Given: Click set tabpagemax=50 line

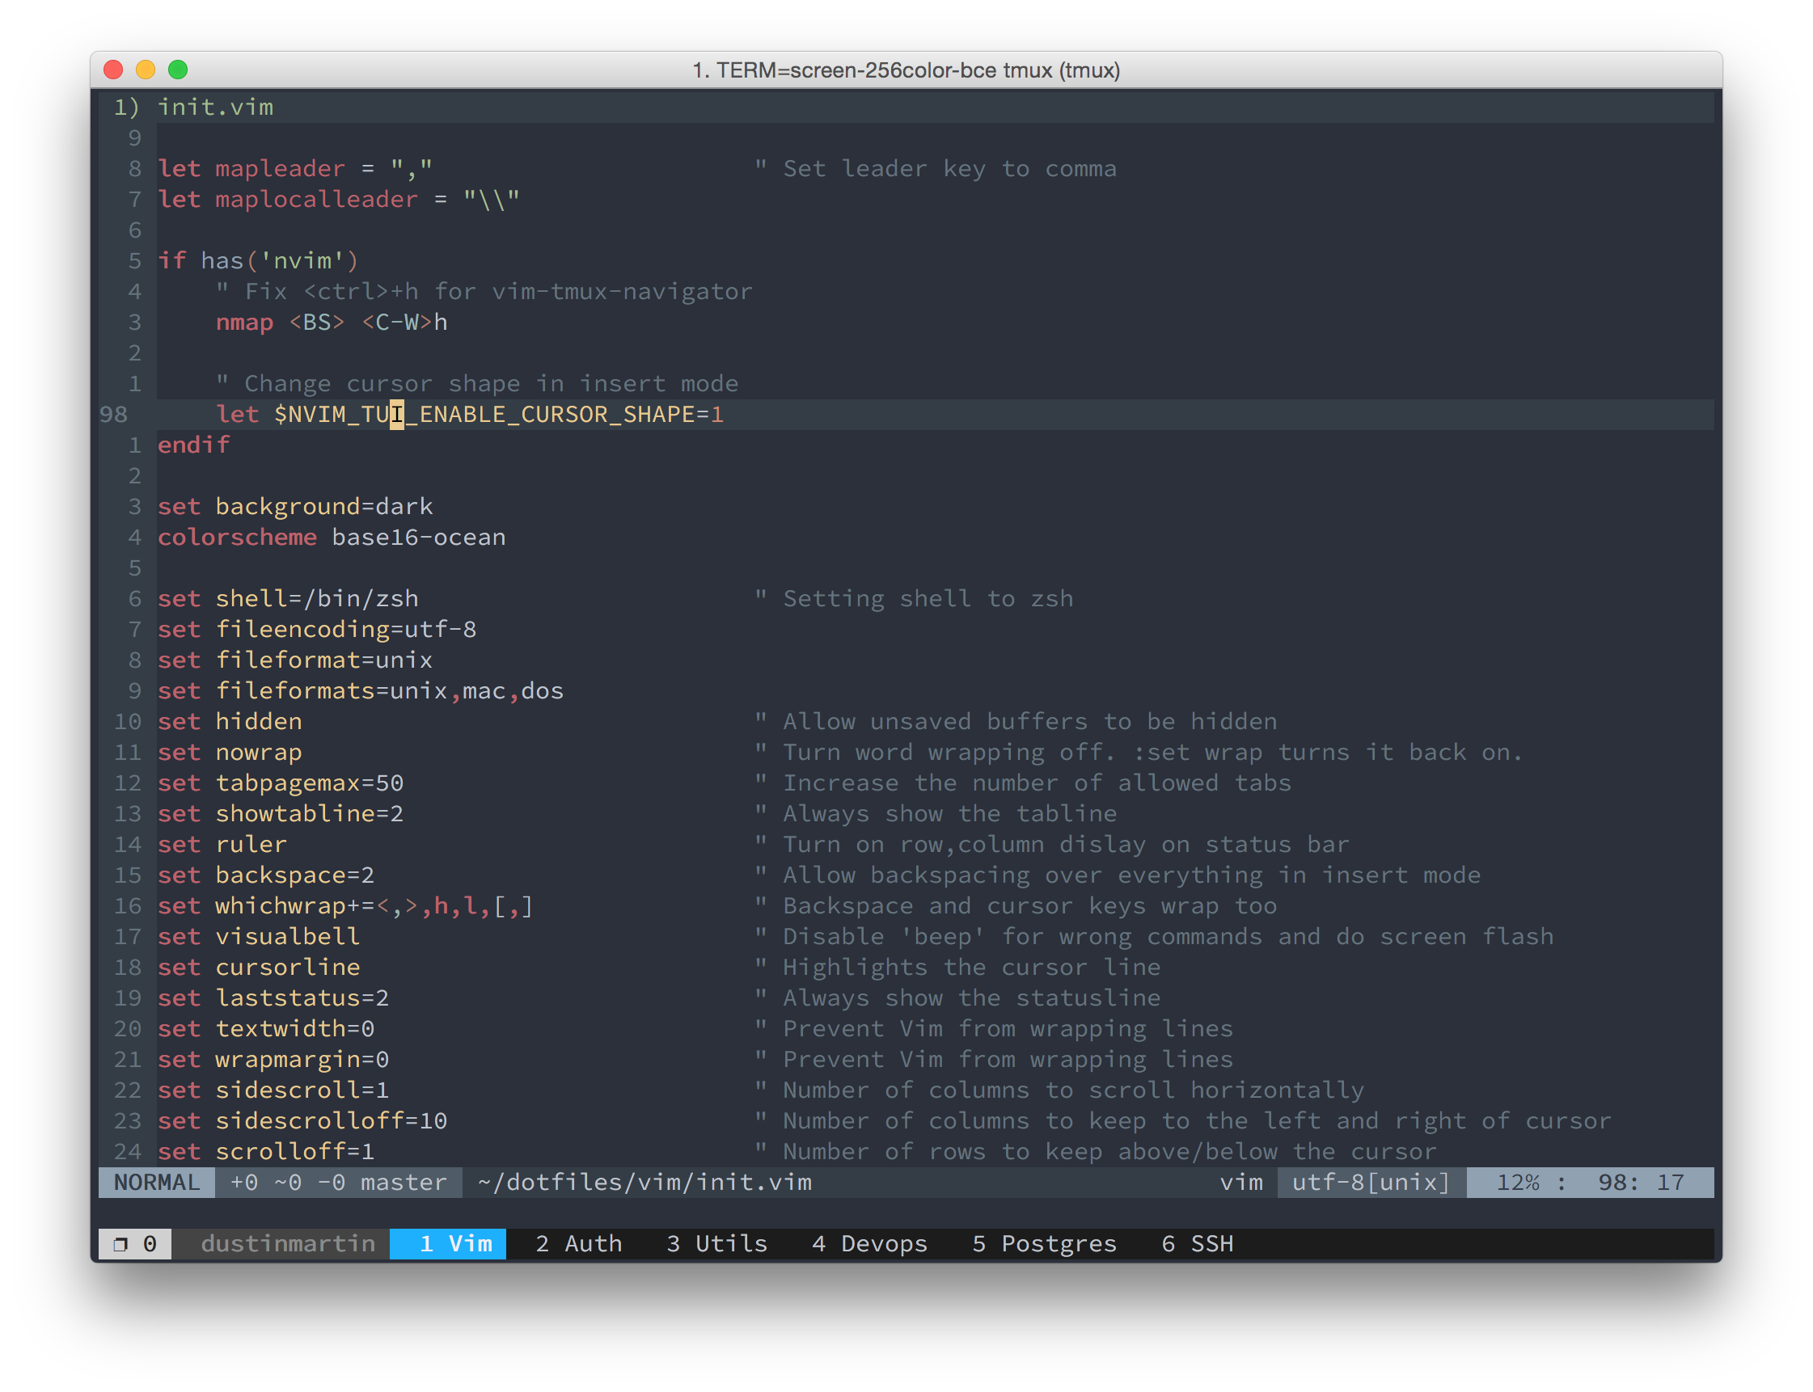Looking at the screenshot, I should (281, 783).
